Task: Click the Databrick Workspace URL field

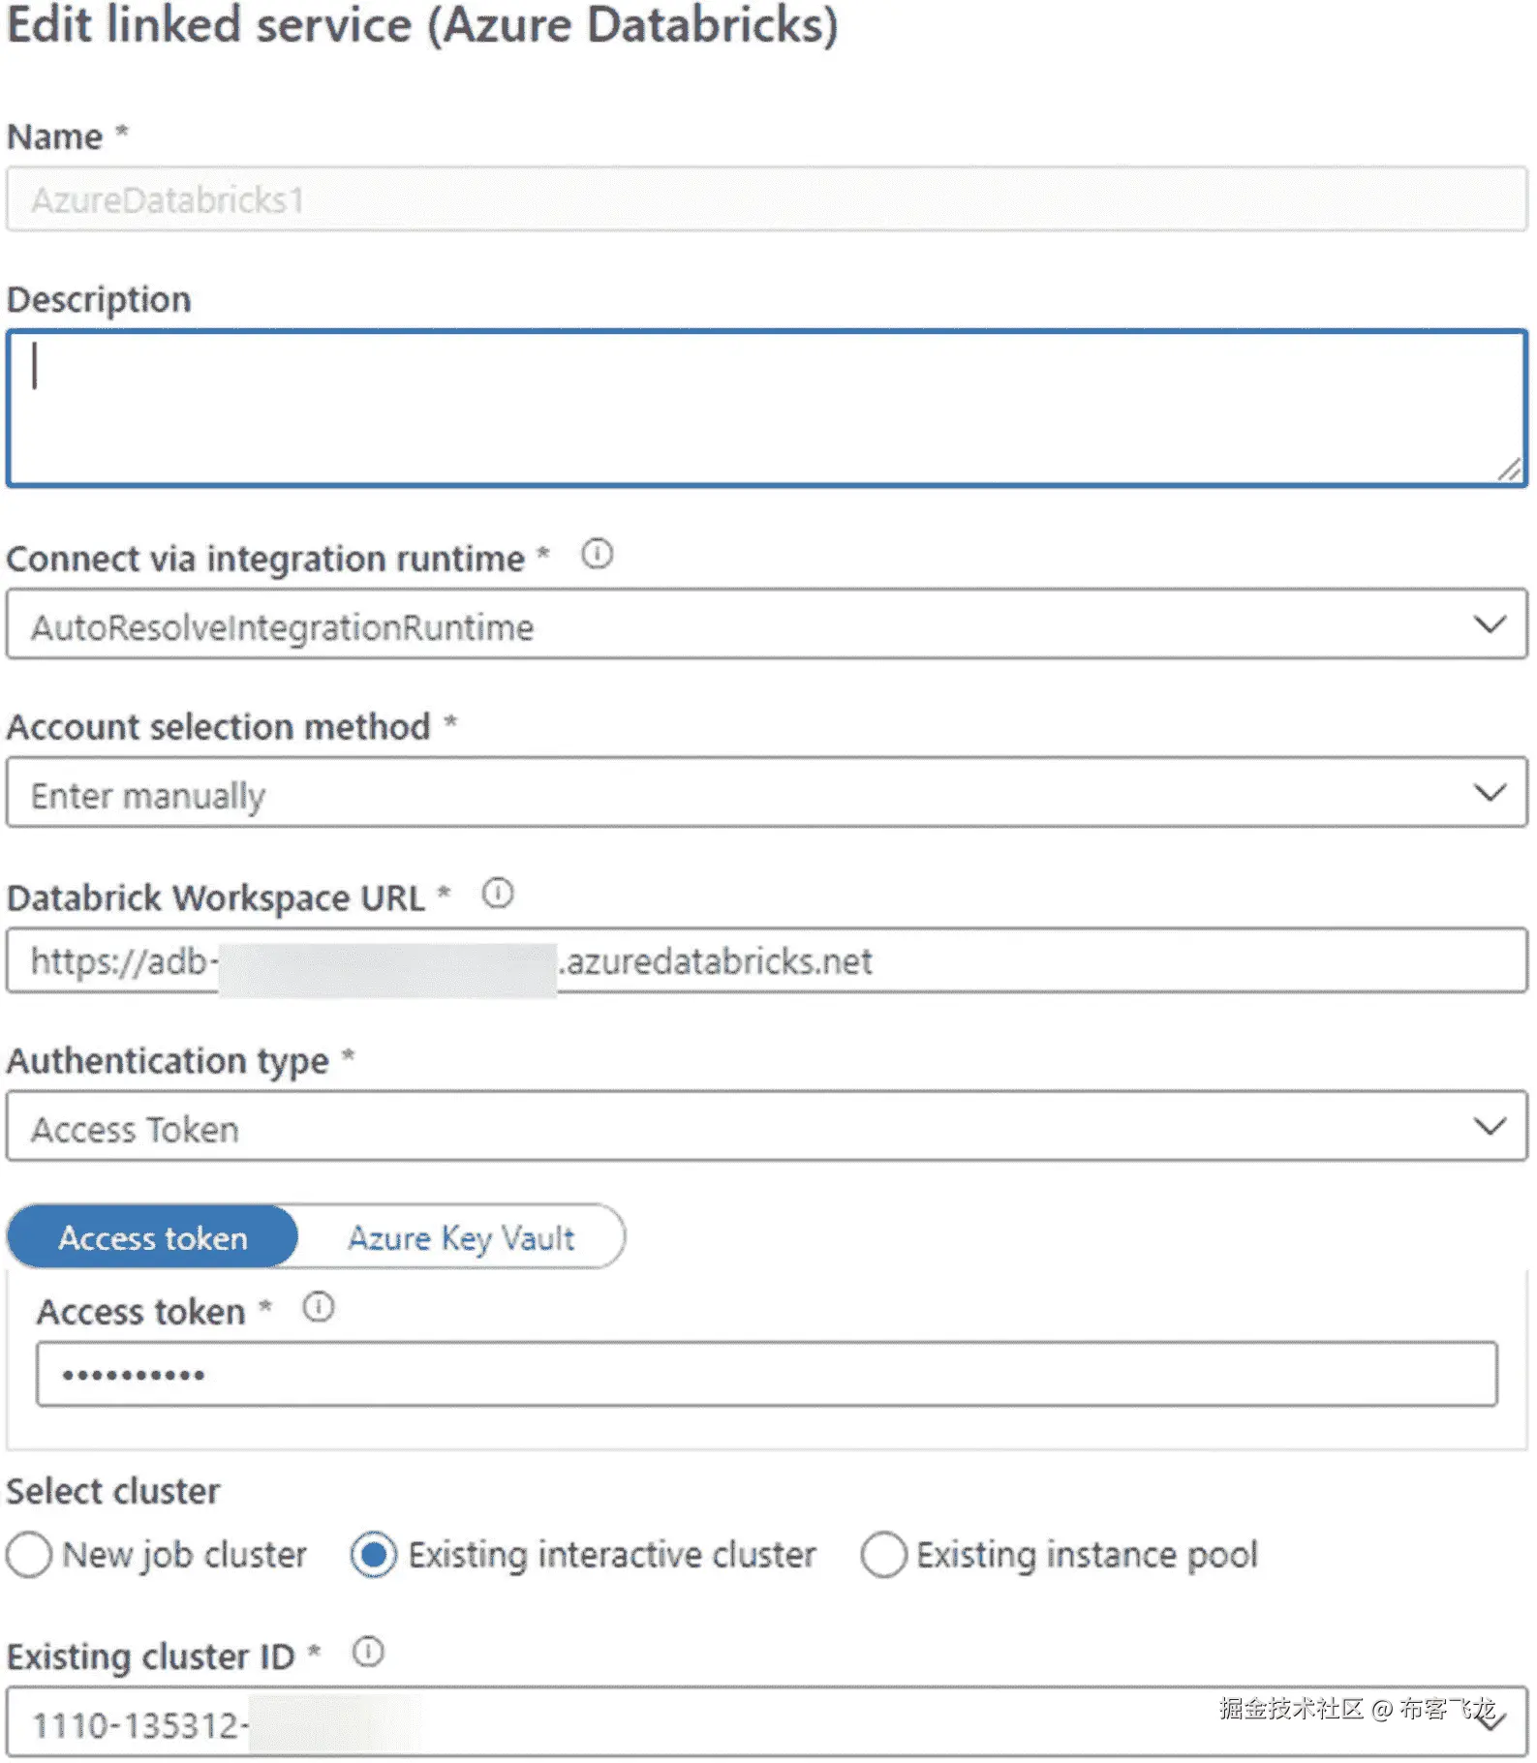Action: [767, 961]
